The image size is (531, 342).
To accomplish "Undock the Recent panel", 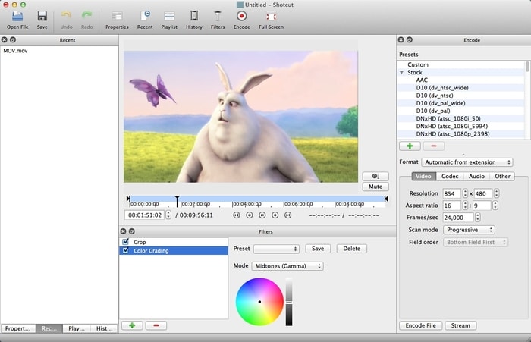I will (x=13, y=40).
